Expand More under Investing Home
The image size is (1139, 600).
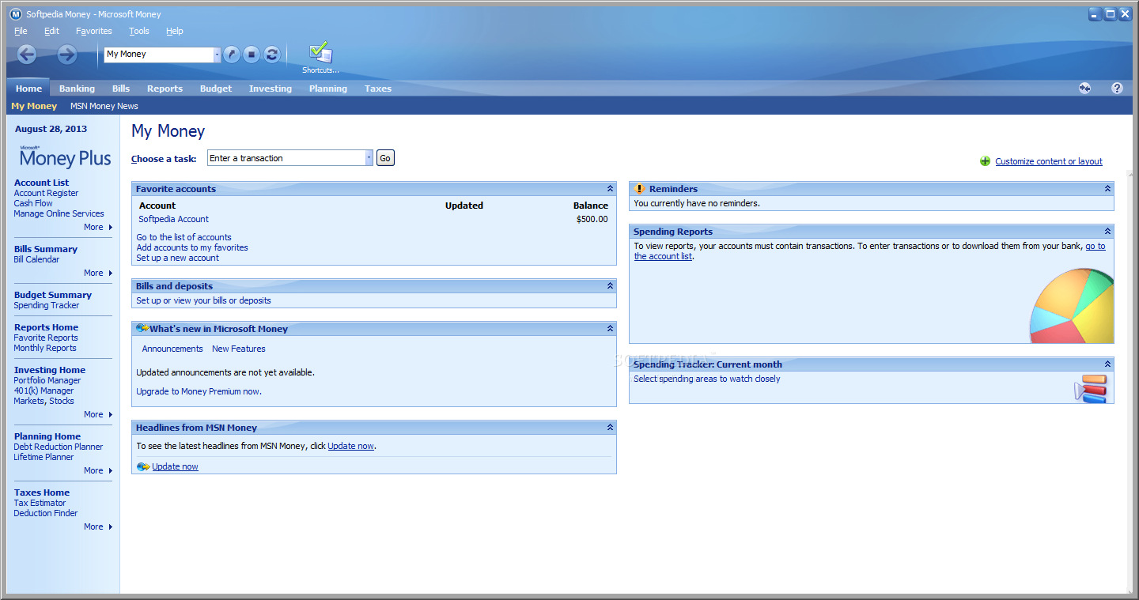point(98,414)
